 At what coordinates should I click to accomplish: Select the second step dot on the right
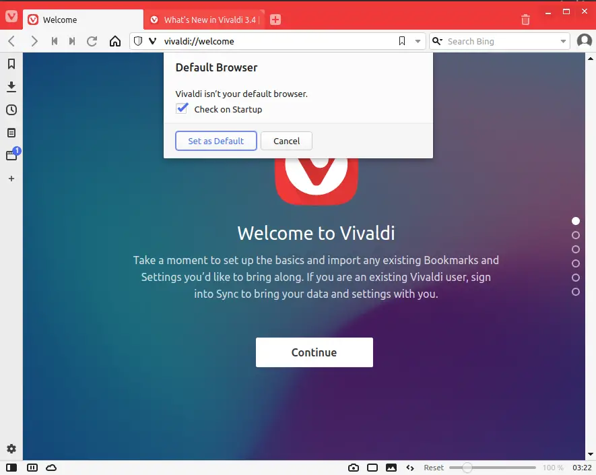click(x=576, y=235)
